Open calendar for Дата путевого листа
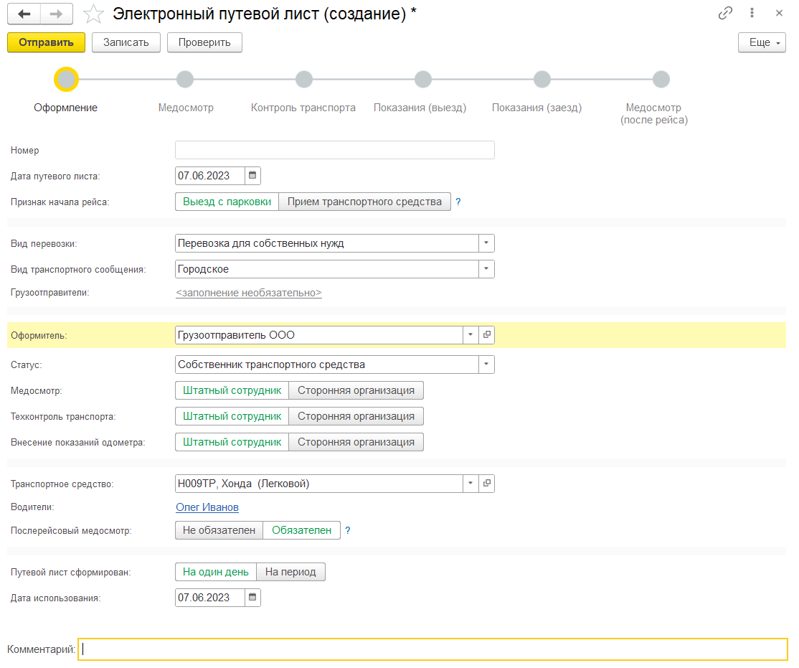Screen dimensions: 799x668 tap(252, 176)
